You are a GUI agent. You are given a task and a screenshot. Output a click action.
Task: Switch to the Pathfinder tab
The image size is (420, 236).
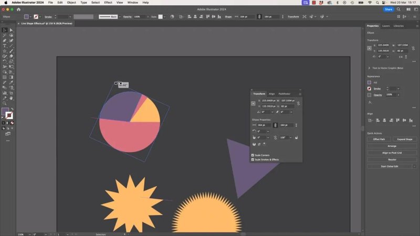(285, 94)
